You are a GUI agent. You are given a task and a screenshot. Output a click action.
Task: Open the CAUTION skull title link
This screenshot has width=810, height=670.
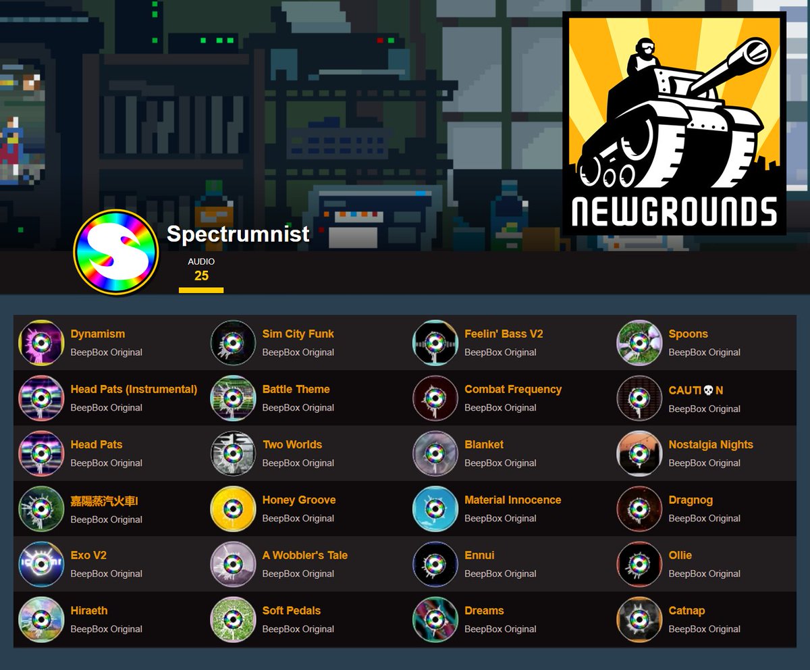(x=696, y=390)
